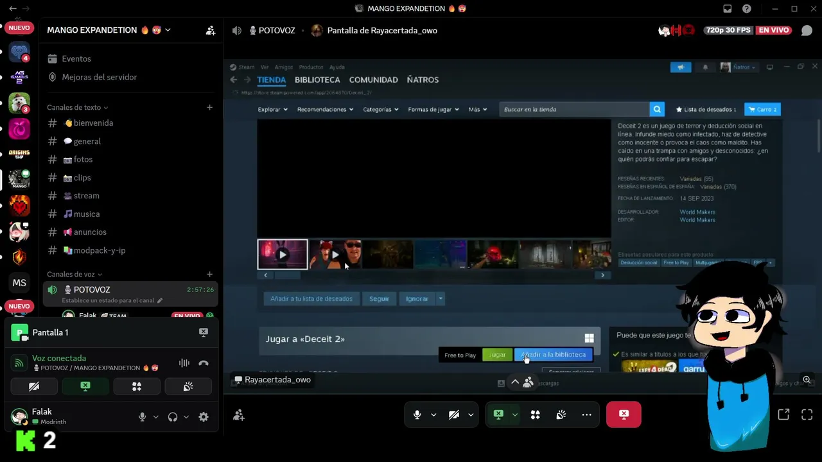This screenshot has height=462, width=822.
Task: Toggle noise suppression in the voice panel
Action: pyautogui.click(x=184, y=363)
